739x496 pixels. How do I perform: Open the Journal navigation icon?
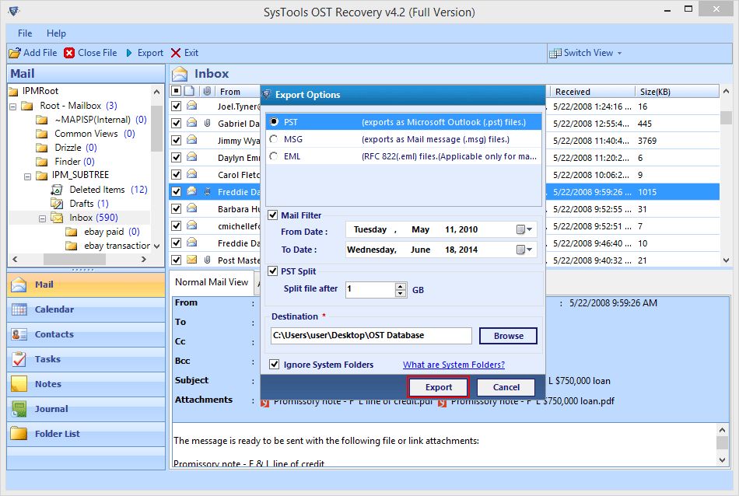[x=19, y=409]
